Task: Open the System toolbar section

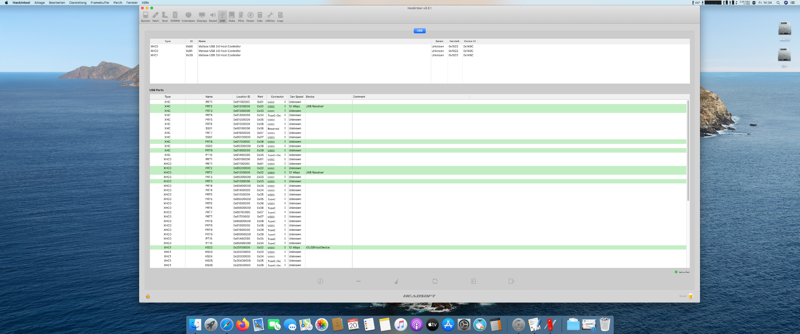Action: coord(145,17)
